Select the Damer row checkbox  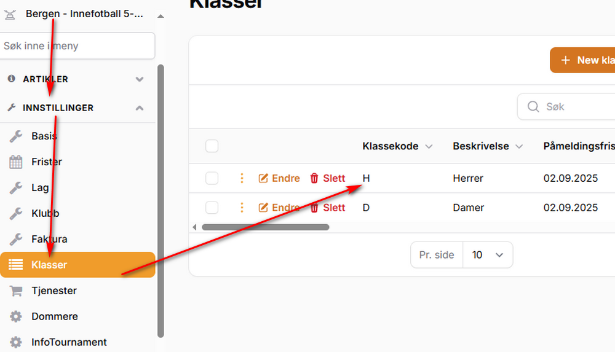tap(212, 208)
